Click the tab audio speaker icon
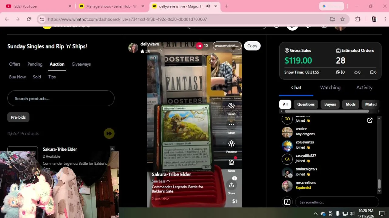The image size is (389, 218). [208, 6]
